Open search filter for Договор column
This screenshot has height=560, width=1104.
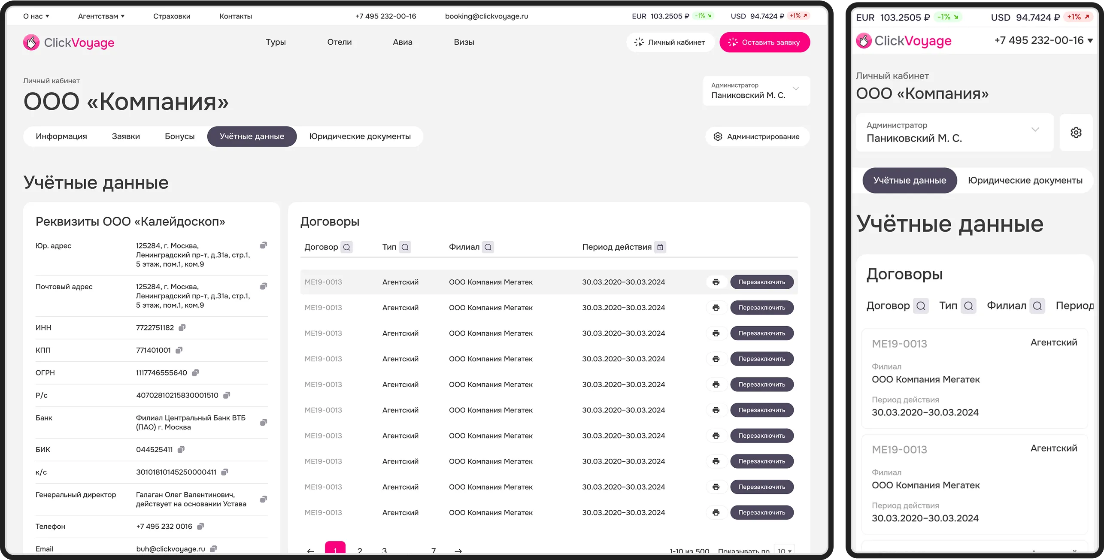[x=347, y=247]
